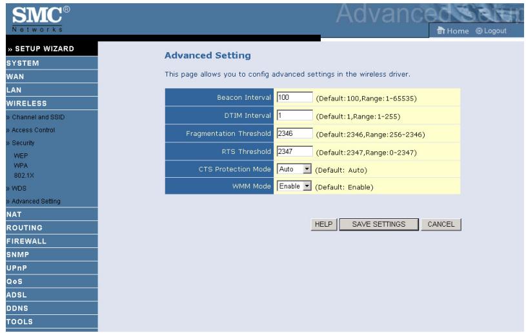Click the text "(Default: Auto)"
Screen dimensions: 526x333
pos(341,170)
